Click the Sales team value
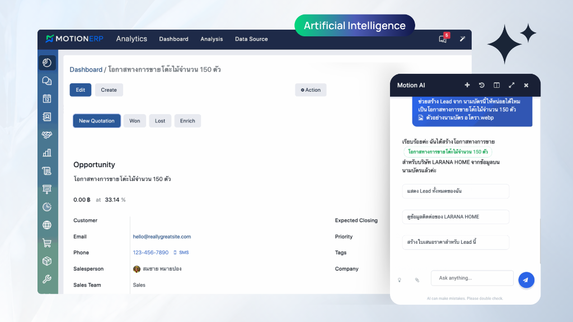This screenshot has width=573, height=322. [x=139, y=285]
